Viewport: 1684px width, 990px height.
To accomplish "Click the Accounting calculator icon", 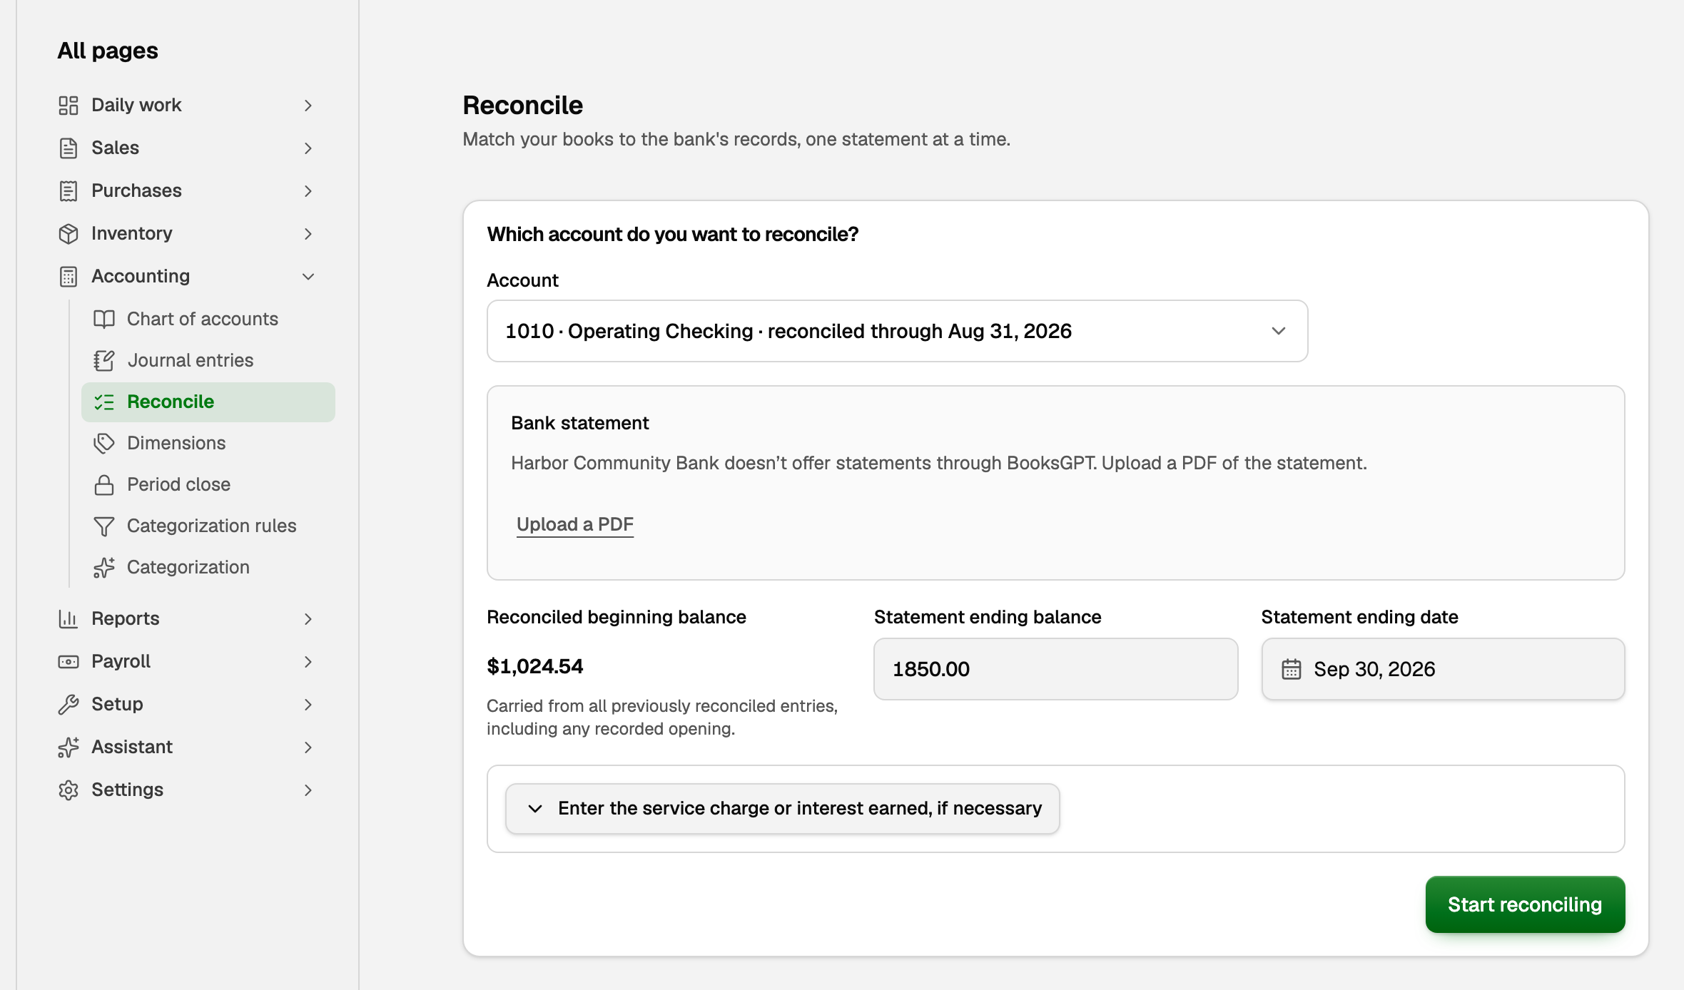I will point(69,277).
